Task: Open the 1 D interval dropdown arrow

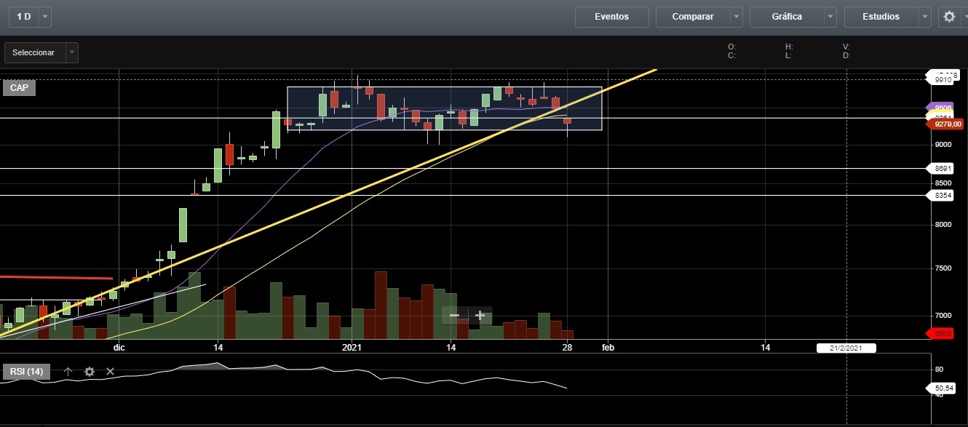Action: point(45,17)
